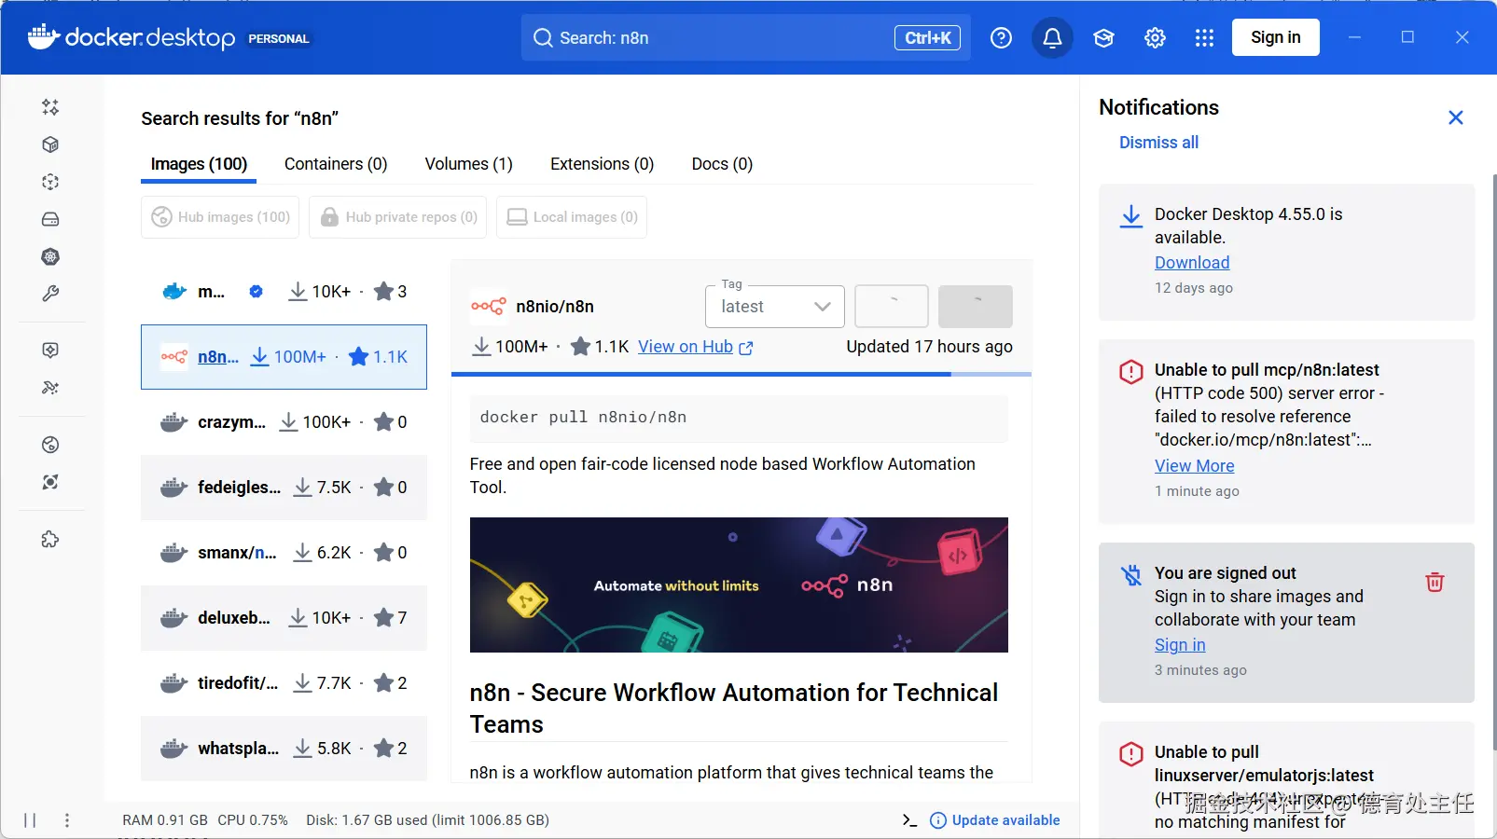Click the n8n logo beside n8nio/n8n title
The height and width of the screenshot is (839, 1497).
click(x=488, y=307)
